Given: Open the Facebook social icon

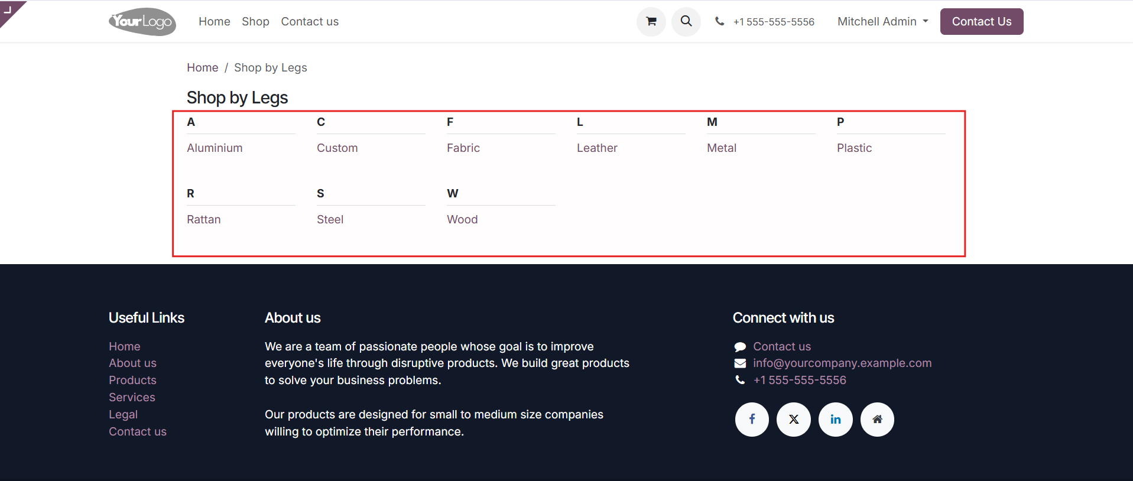Looking at the screenshot, I should [752, 420].
